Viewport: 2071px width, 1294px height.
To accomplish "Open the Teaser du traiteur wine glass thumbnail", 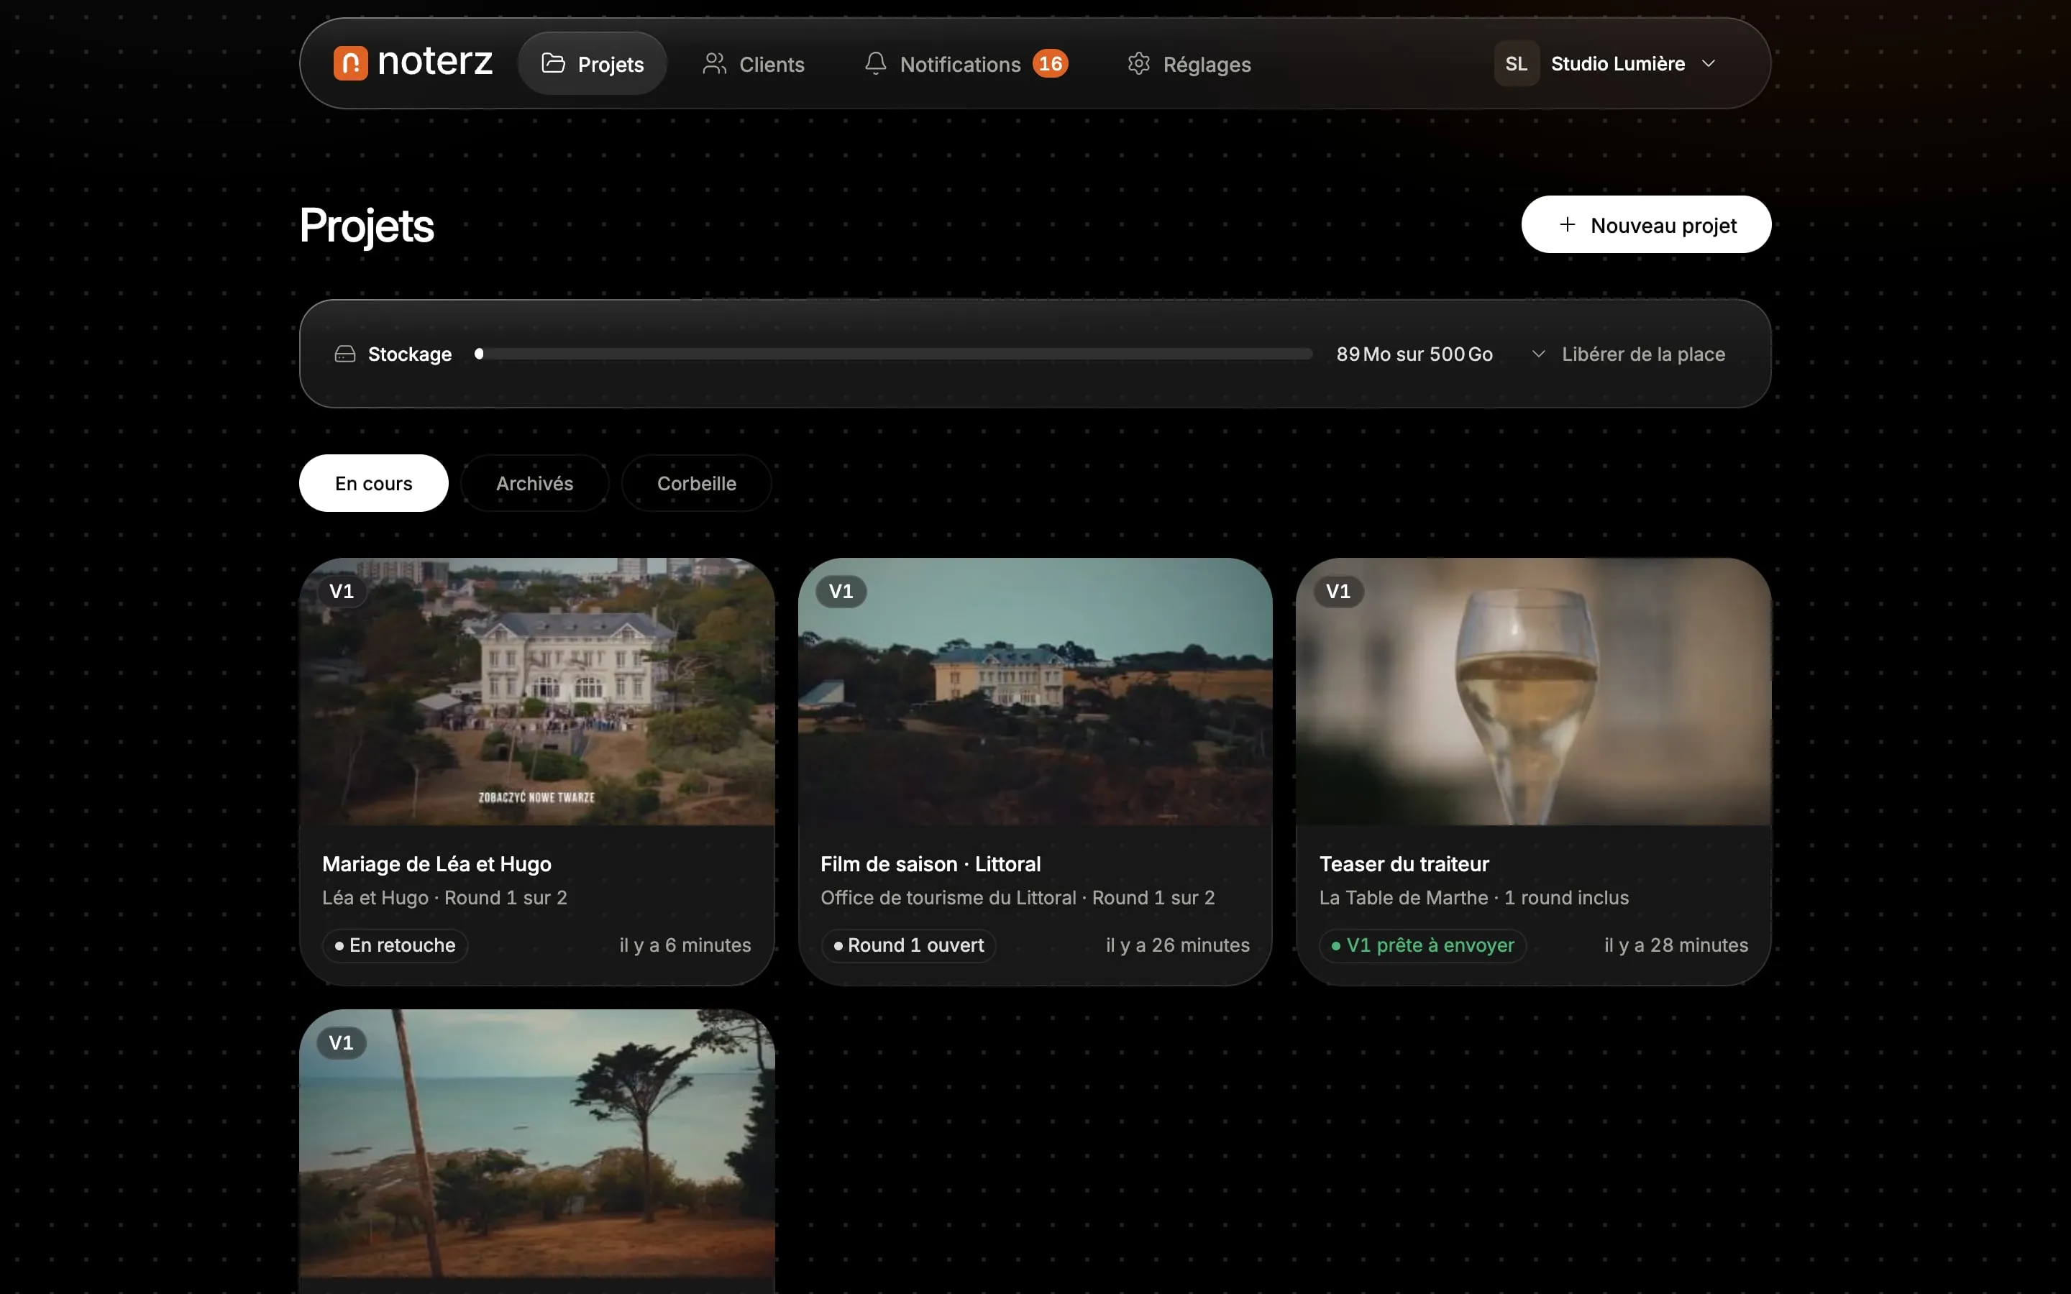I will click(1532, 692).
